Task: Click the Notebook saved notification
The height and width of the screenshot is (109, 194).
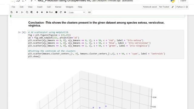Action: 150,7
